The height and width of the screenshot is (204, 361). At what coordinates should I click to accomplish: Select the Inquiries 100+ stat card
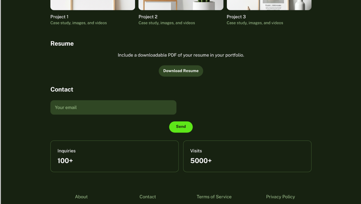pyautogui.click(x=114, y=156)
